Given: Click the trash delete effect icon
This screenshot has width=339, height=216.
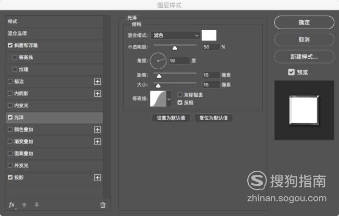Looking at the screenshot, I should point(103,205).
